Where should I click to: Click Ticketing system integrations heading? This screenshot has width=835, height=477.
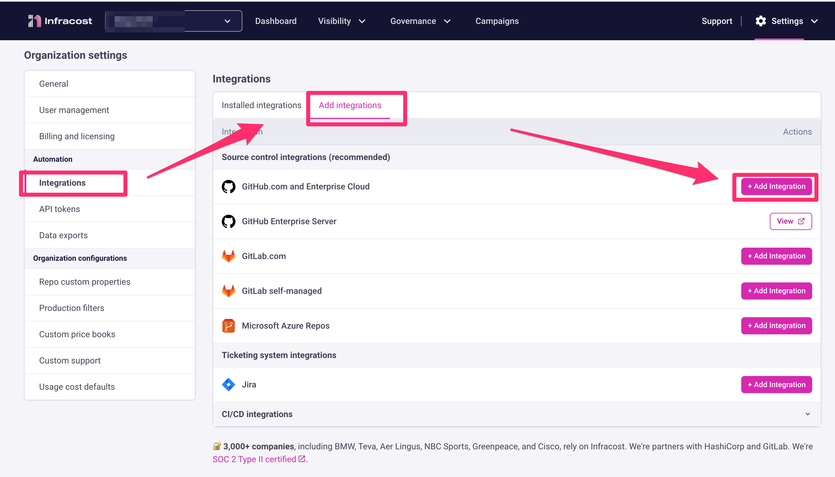(x=279, y=355)
